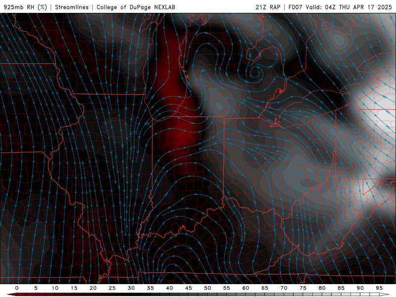Click the 40 label on color scale
Screen dimensions: 396x297
point(169,288)
